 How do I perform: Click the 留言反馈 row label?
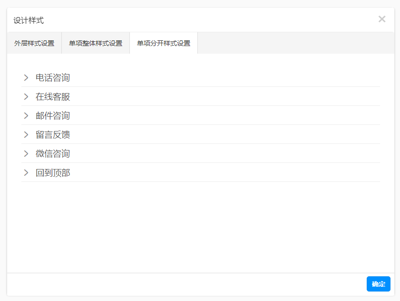click(53, 134)
